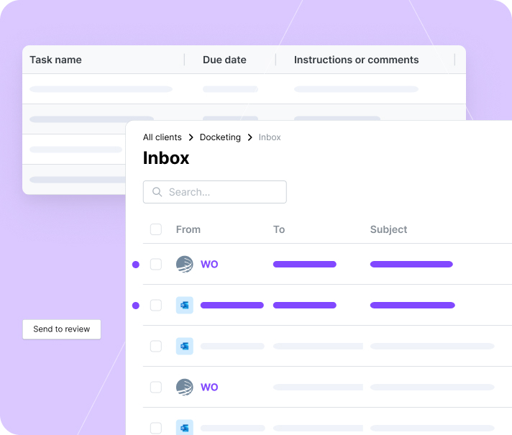Screen dimensions: 512x435
Task: Click the Send to review button
Action: [62, 329]
